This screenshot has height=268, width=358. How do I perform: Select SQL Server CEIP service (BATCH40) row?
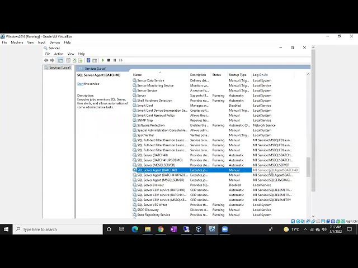215,190
